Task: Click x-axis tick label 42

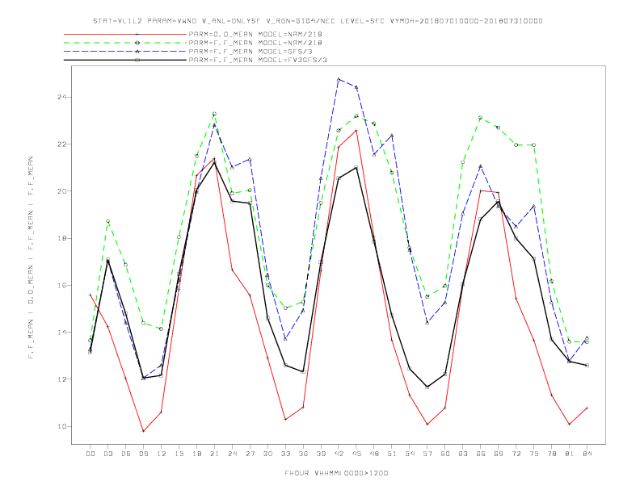Action: [x=339, y=454]
